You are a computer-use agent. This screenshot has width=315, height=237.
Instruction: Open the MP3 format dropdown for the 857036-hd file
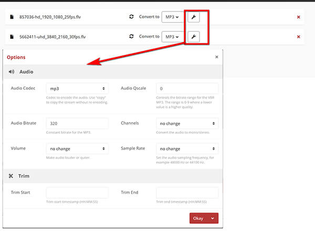pos(172,17)
